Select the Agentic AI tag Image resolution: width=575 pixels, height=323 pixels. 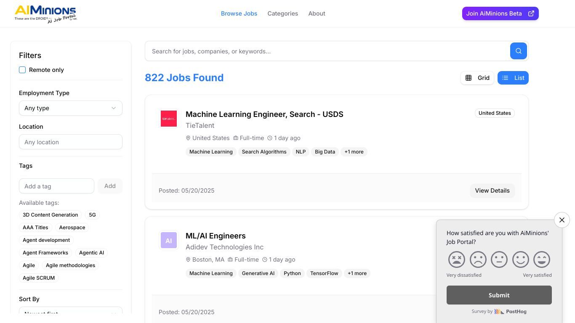point(91,253)
